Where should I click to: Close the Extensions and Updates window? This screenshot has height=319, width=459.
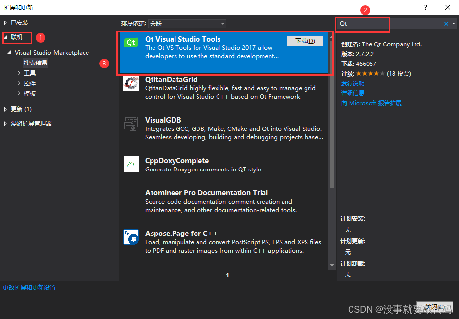click(x=448, y=7)
